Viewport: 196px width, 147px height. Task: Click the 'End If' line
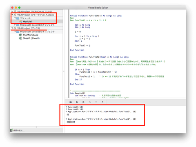click(x=78, y=80)
